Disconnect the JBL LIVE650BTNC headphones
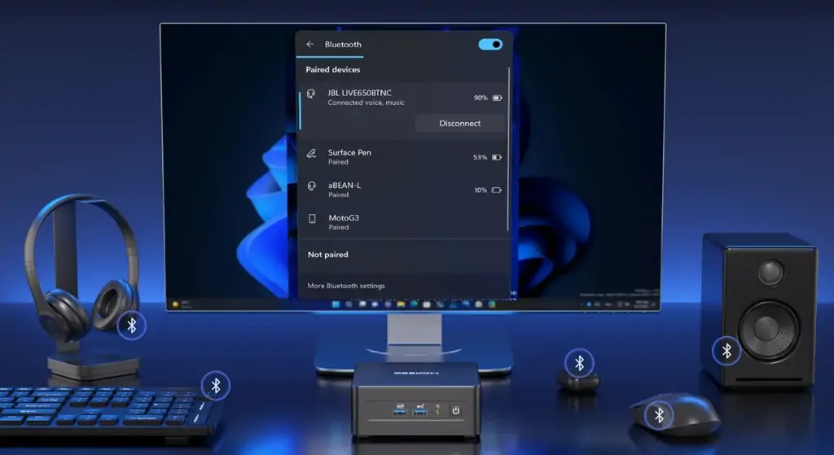 (x=459, y=124)
